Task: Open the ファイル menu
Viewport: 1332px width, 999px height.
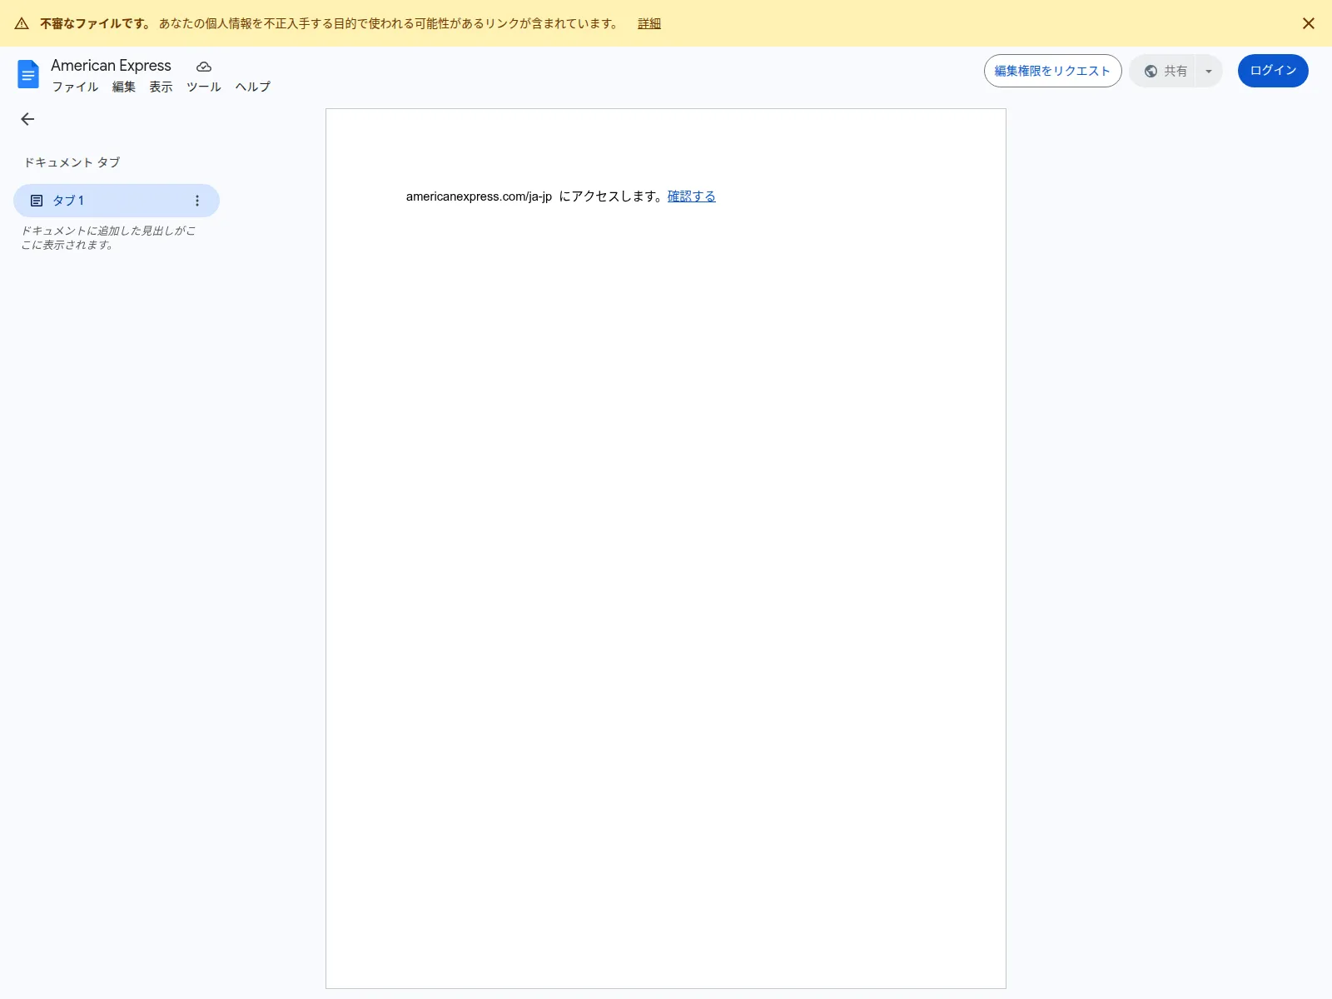Action: pos(76,87)
